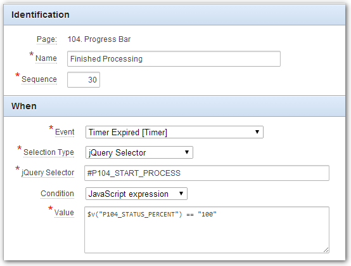Screen dimensions: 351x266
Task: Click the 104. Progress Bar page text
Action: pyautogui.click(x=99, y=39)
